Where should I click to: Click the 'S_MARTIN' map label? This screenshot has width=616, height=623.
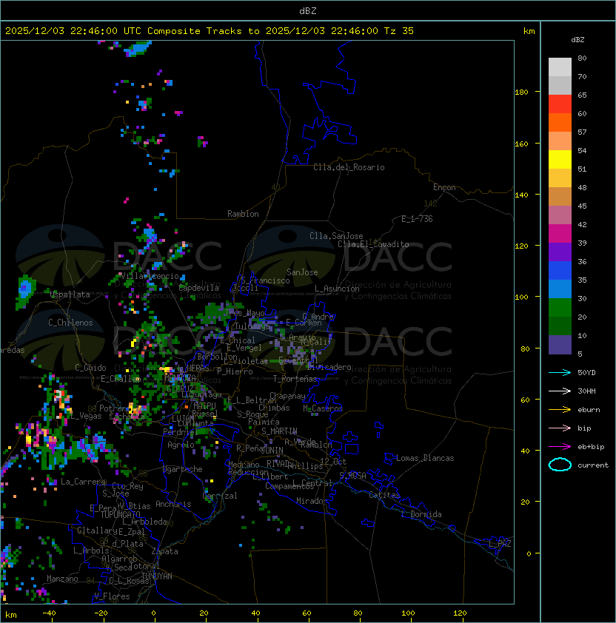pos(279,431)
